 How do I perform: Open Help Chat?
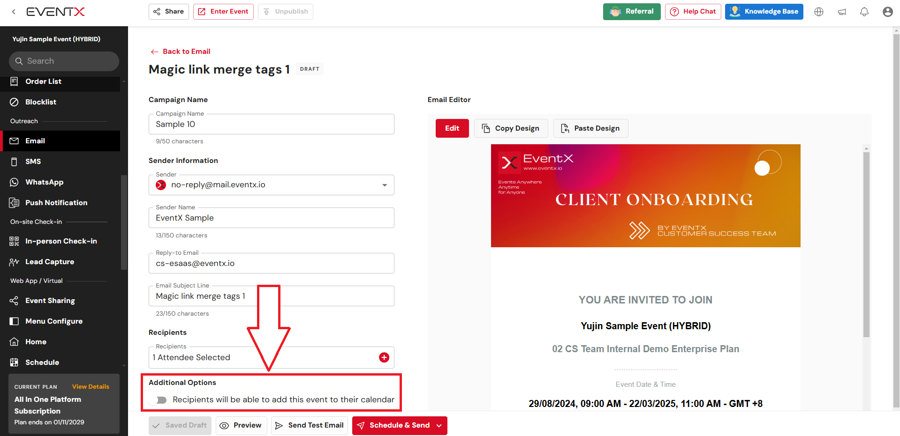tap(693, 12)
